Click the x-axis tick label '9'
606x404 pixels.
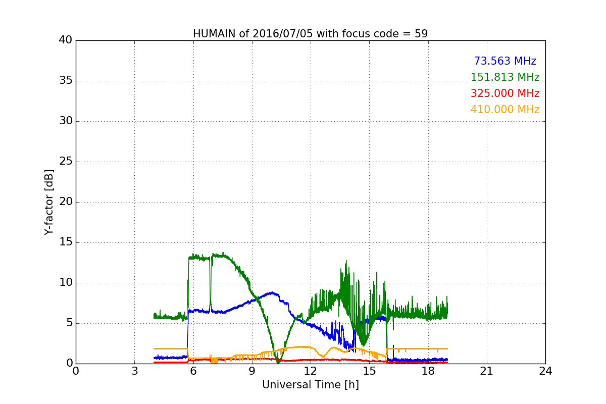(x=252, y=371)
